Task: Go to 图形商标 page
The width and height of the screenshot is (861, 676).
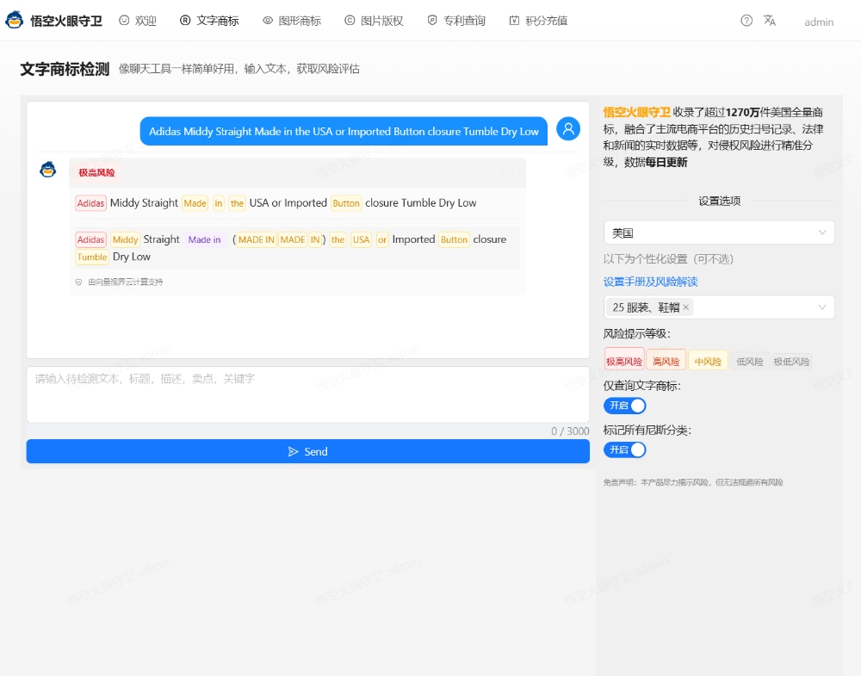Action: click(x=292, y=21)
